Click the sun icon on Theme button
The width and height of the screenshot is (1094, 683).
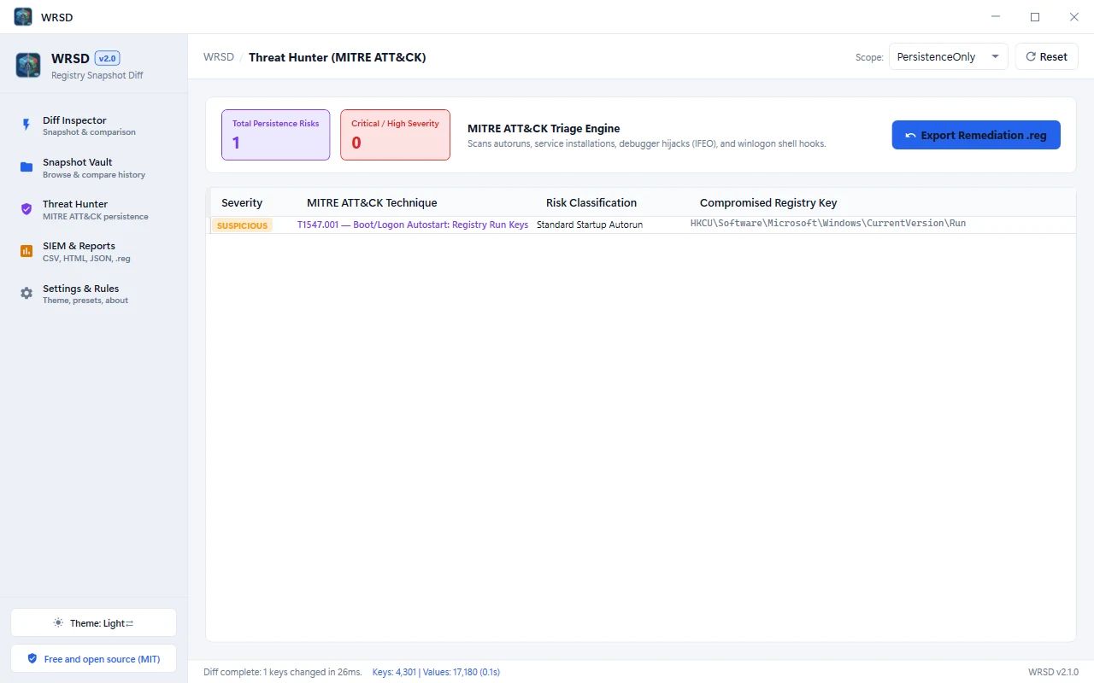tap(58, 623)
